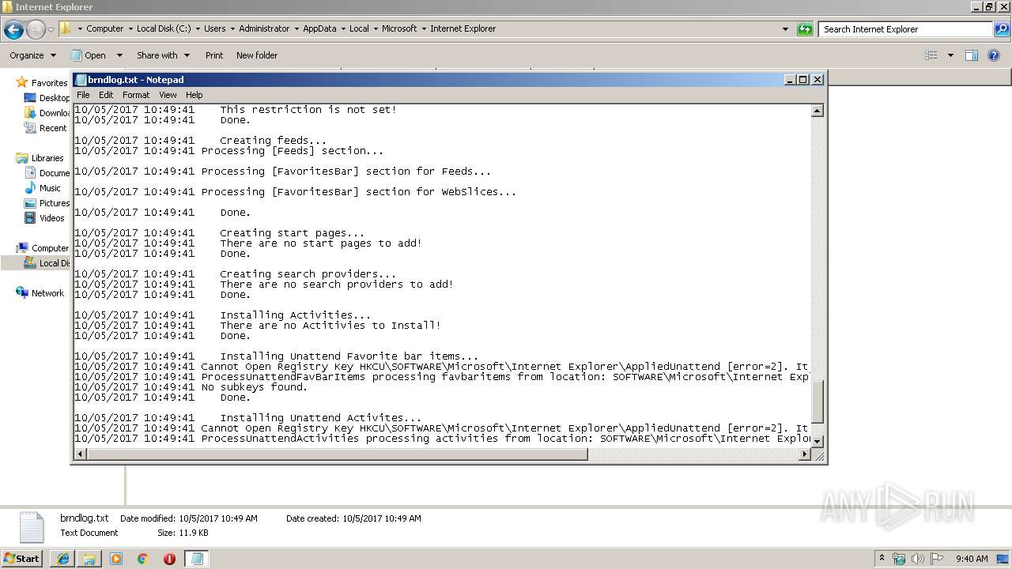The image size is (1012, 569).
Task: Click clock showing 9:40 AM
Action: [x=972, y=559]
